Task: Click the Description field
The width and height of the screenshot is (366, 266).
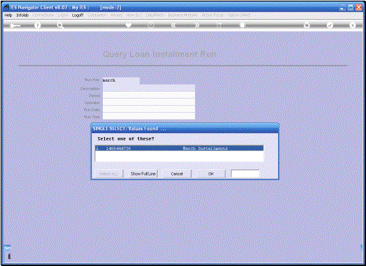Action: (149, 88)
